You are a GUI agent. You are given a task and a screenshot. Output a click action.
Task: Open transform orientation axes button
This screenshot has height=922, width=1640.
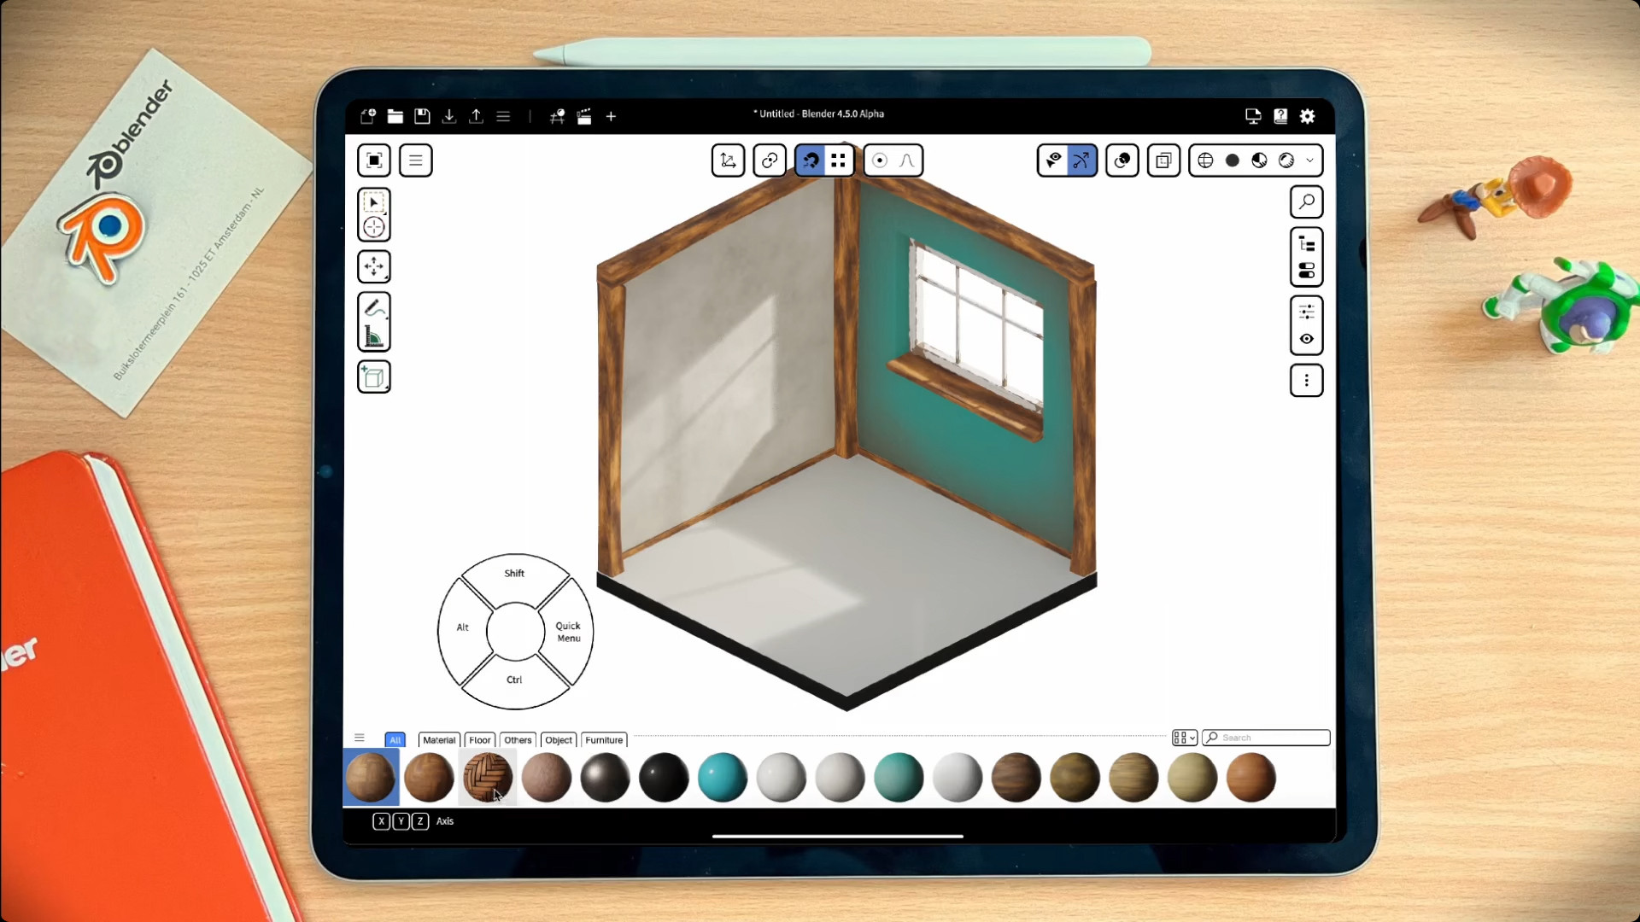[x=729, y=160]
